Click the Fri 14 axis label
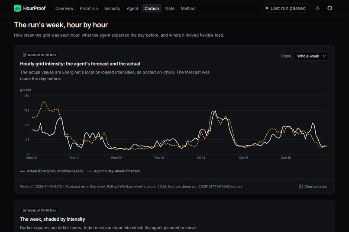 [201, 158]
